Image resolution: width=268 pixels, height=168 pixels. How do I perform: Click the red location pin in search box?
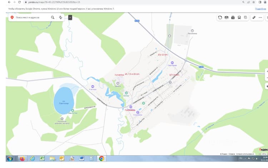pyautogui.click(x=12, y=18)
